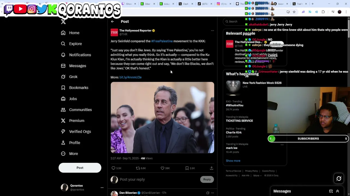Open Premium in the sidebar

click(x=72, y=121)
